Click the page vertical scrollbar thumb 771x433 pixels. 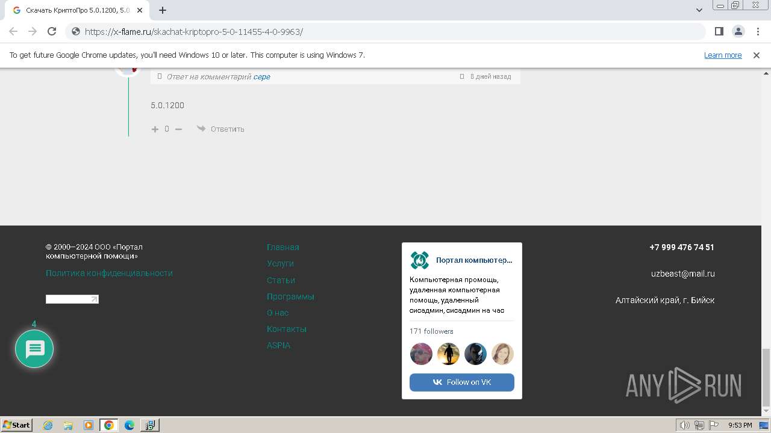766,377
